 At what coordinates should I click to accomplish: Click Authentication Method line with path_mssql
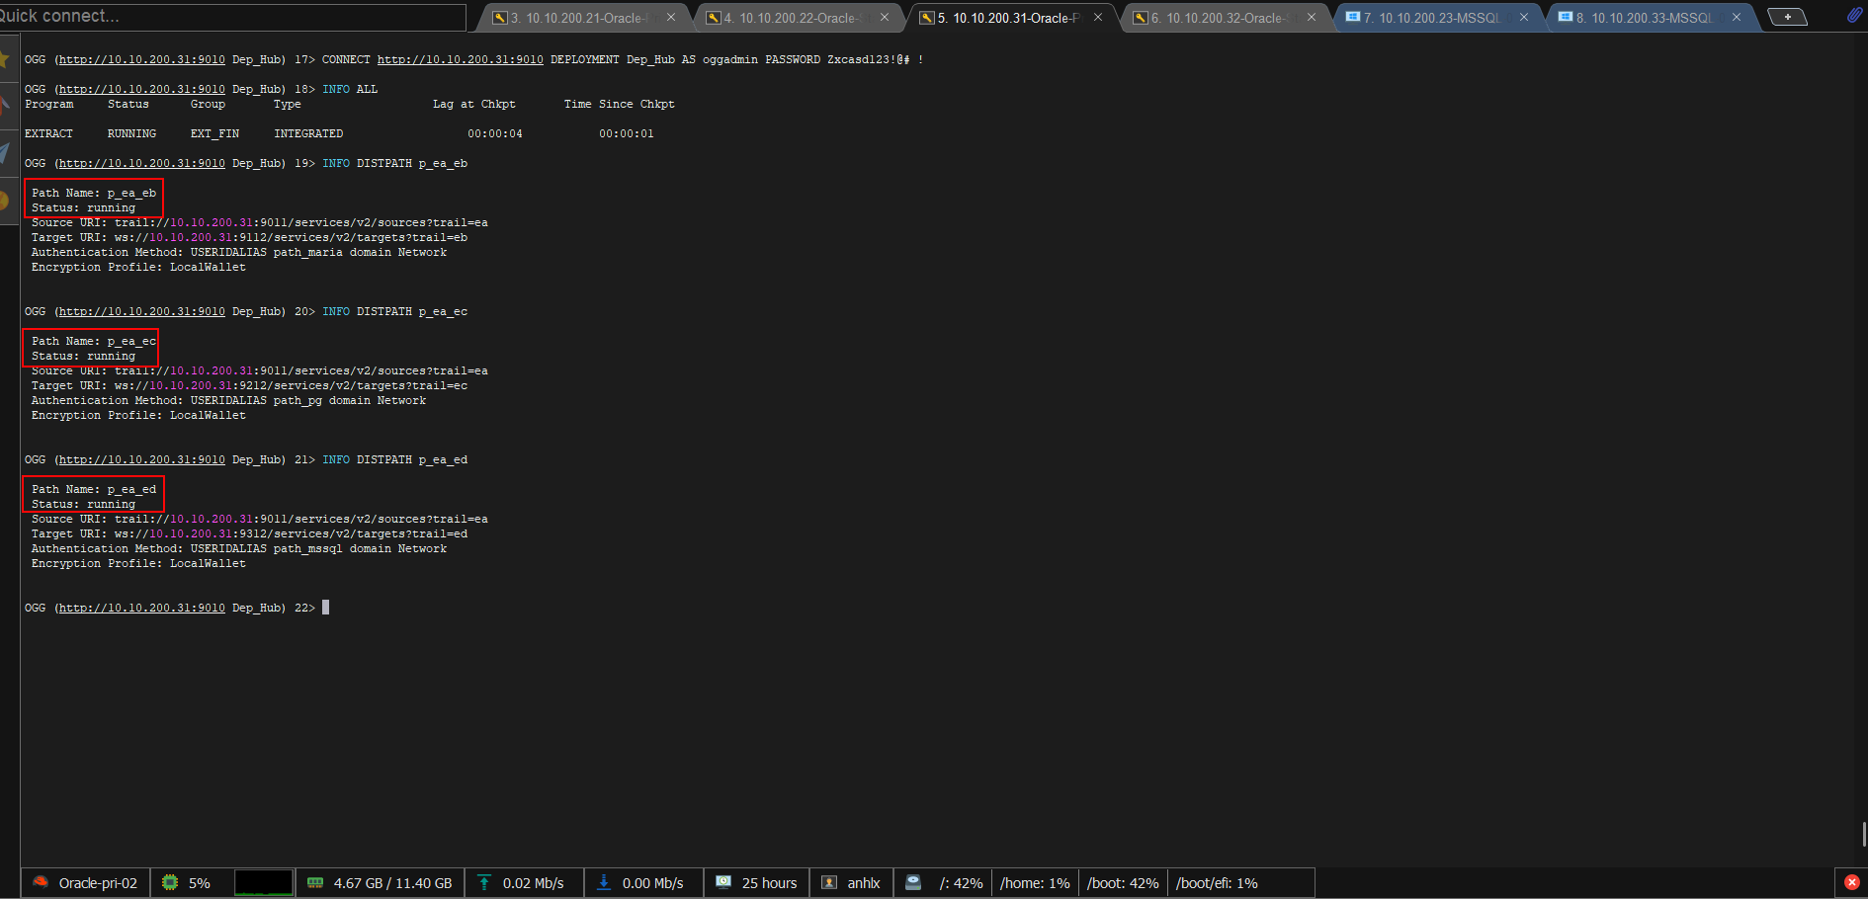(x=239, y=548)
